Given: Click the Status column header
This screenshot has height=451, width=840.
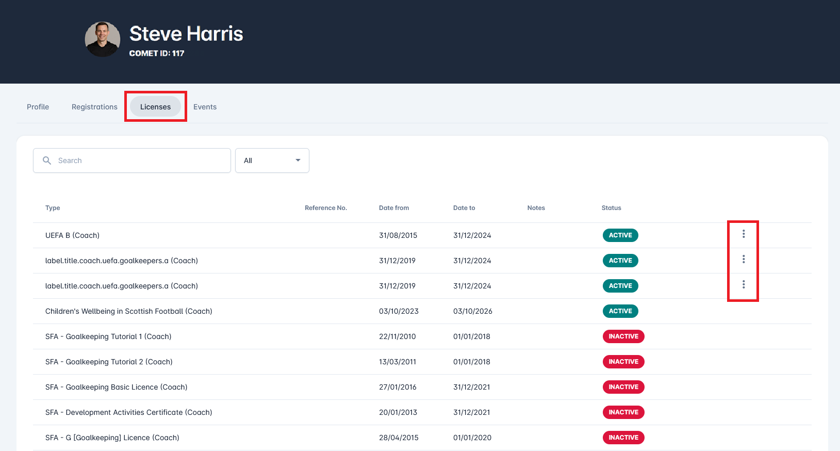Looking at the screenshot, I should 611,208.
